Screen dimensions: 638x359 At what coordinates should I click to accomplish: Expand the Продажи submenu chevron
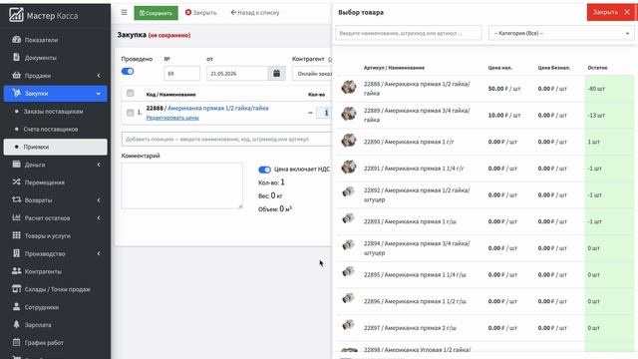click(x=99, y=76)
